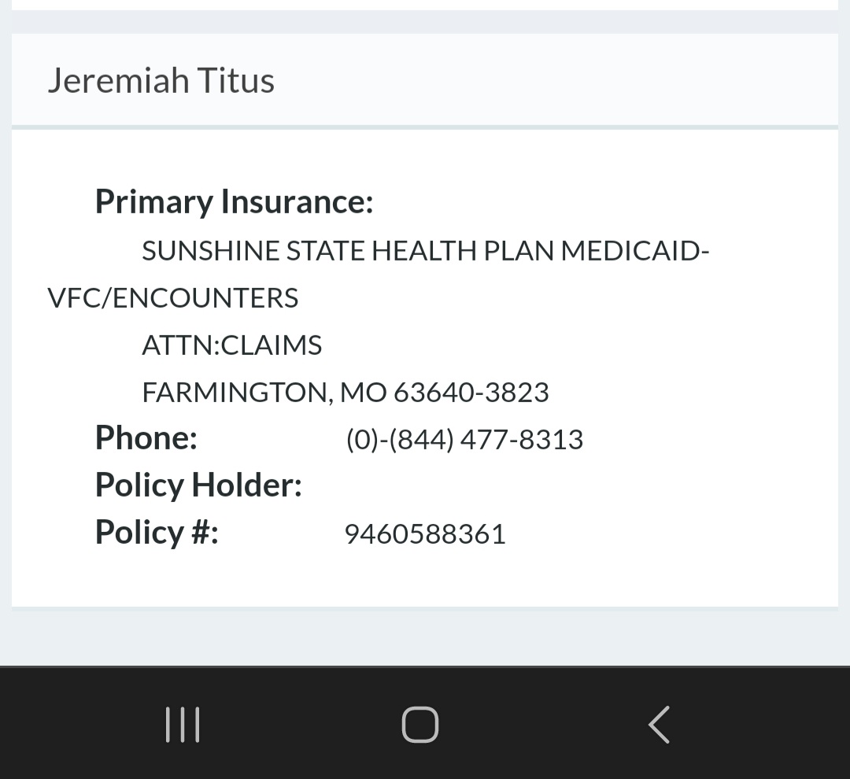Select the Jeremiah Titus card header

(x=425, y=80)
